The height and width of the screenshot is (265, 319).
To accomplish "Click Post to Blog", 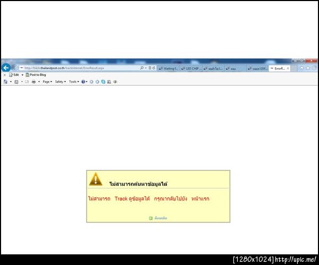I will point(36,74).
